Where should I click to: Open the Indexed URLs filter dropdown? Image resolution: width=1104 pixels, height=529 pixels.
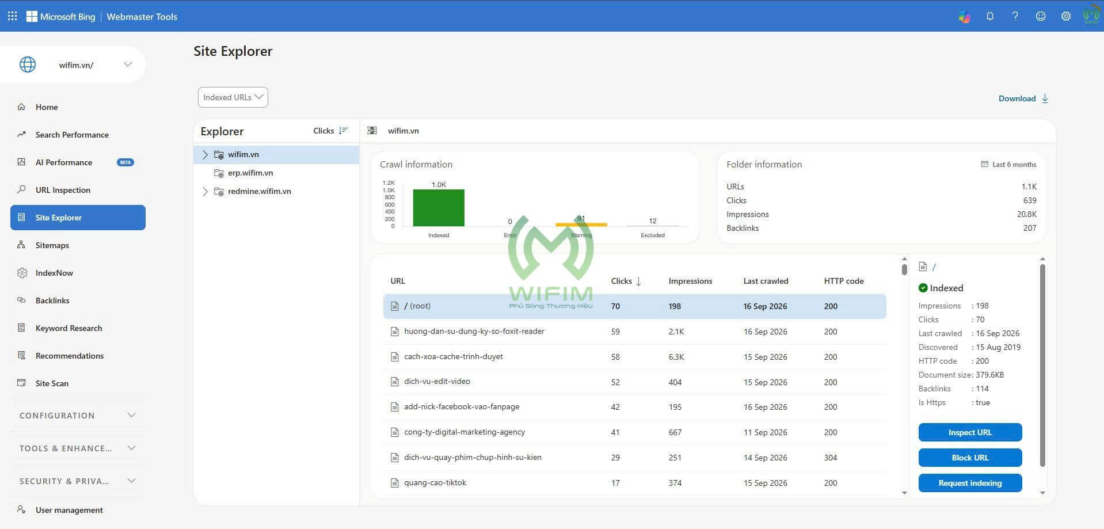click(x=233, y=97)
